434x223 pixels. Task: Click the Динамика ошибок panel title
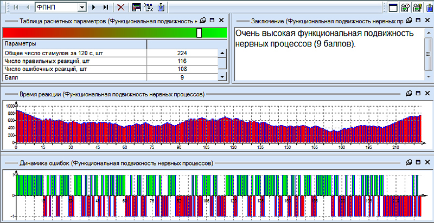tap(116, 162)
